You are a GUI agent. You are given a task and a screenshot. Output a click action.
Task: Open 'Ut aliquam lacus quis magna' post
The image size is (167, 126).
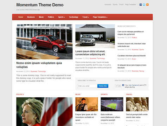point(132,66)
